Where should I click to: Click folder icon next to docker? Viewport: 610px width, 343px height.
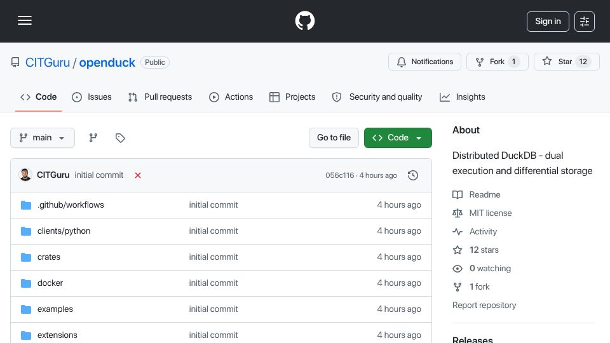[x=26, y=283]
